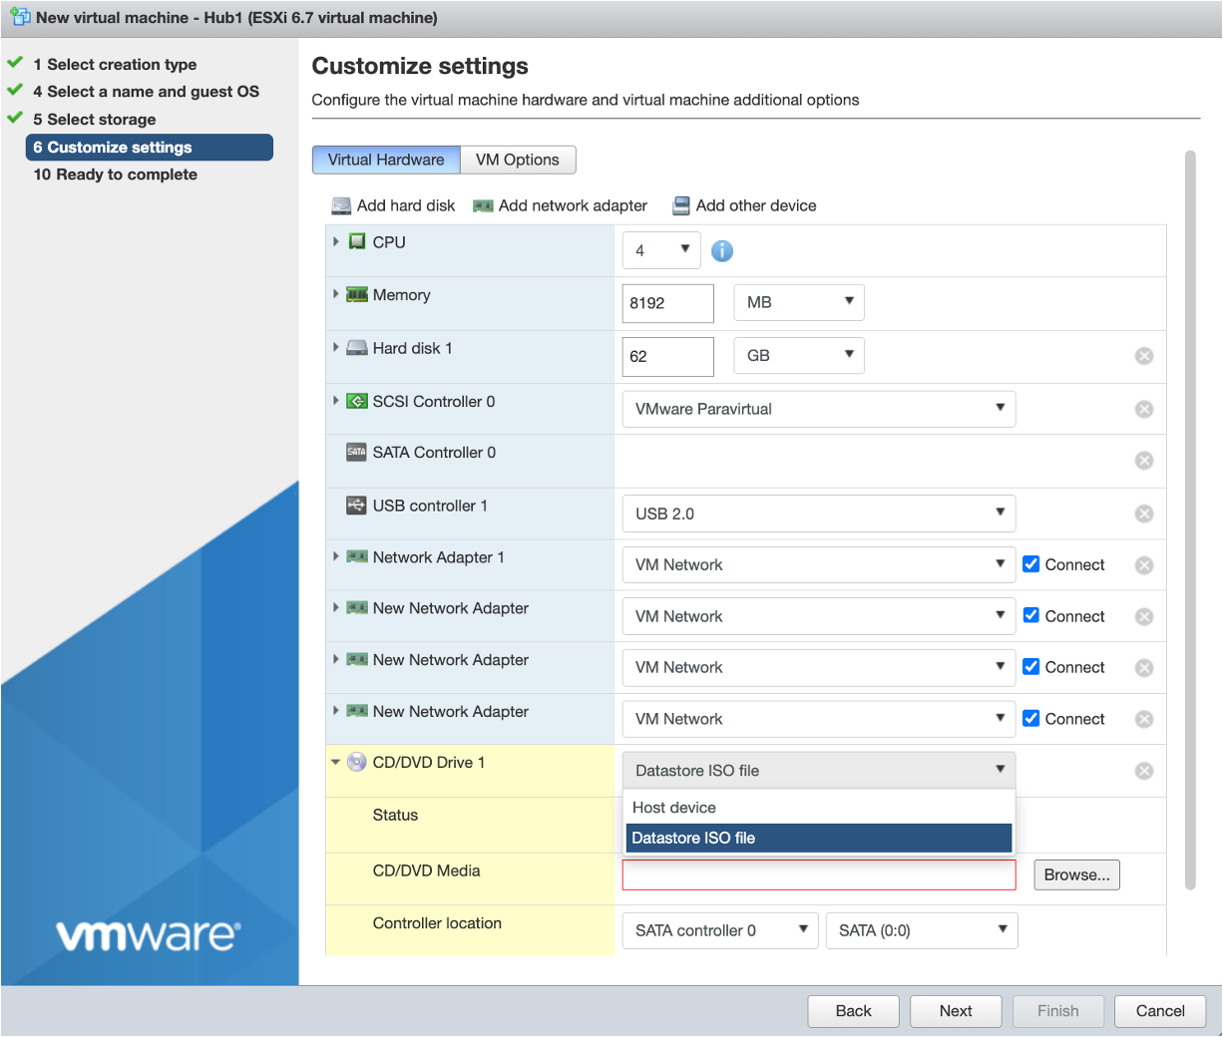Expand the SCSI Controller 0 row
1223x1037 pixels.
pos(336,400)
